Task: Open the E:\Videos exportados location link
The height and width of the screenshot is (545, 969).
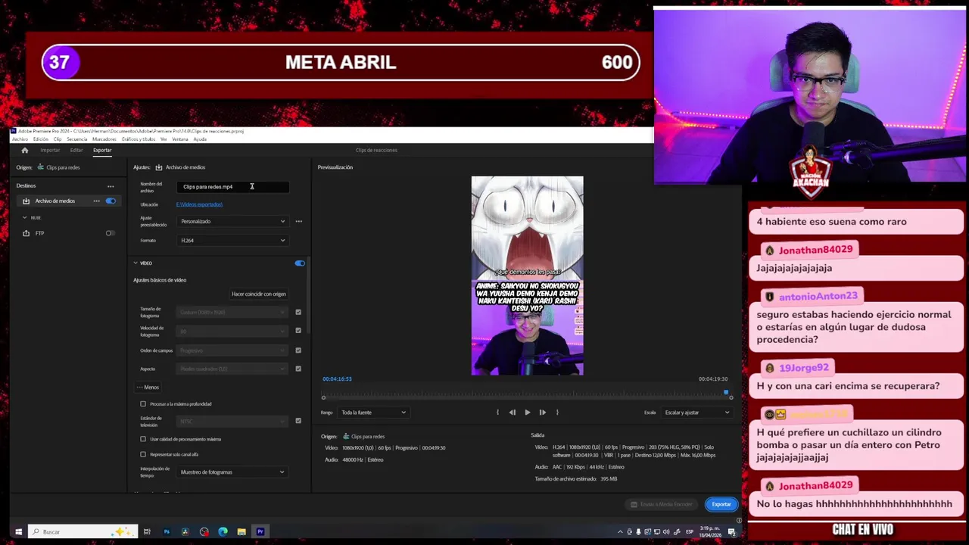Action: (x=199, y=204)
